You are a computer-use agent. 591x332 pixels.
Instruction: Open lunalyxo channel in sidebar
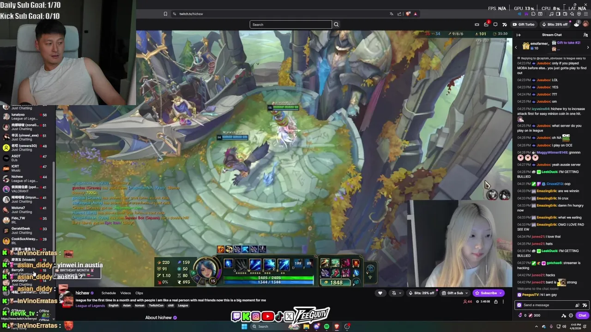pyautogui.click(x=28, y=117)
